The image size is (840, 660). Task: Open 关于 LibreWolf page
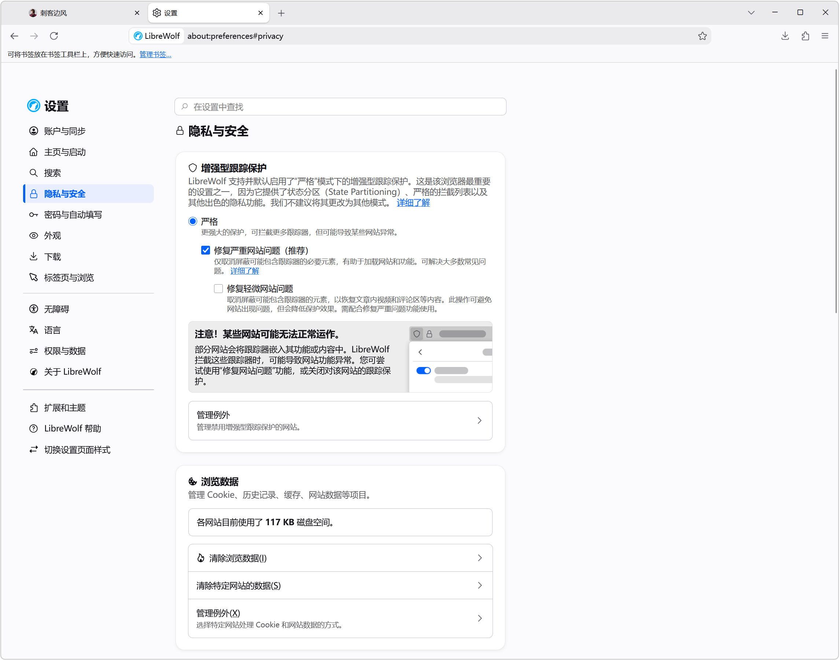(x=89, y=372)
